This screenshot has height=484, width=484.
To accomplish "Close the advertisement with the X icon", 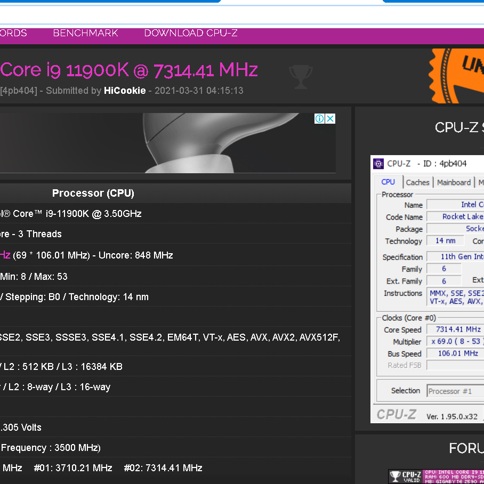I will click(x=330, y=118).
